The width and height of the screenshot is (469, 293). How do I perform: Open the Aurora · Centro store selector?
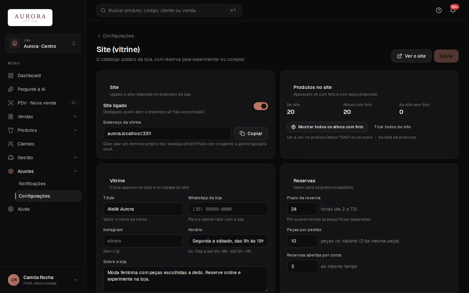pyautogui.click(x=43, y=43)
